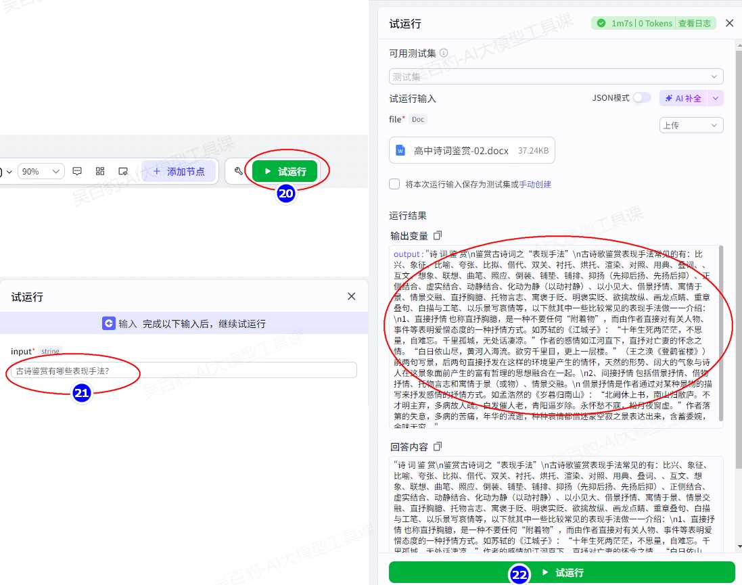Click info icon beside 可用测试集
The image size is (742, 585).
(444, 53)
